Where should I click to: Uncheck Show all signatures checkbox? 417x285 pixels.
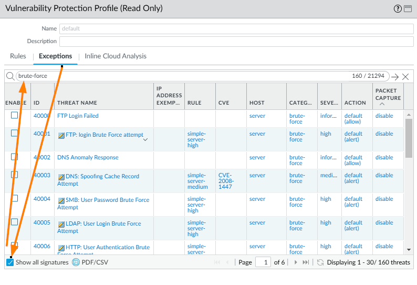coord(10,262)
